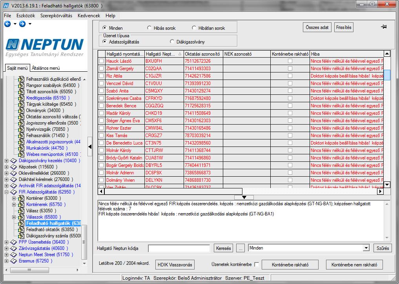This screenshot has height=284, width=399.
Task: Check Konténerbe rakható for Riz Attila
Action: tap(290, 76)
